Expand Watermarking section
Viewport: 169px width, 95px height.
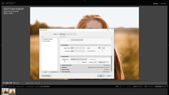click(x=61, y=70)
